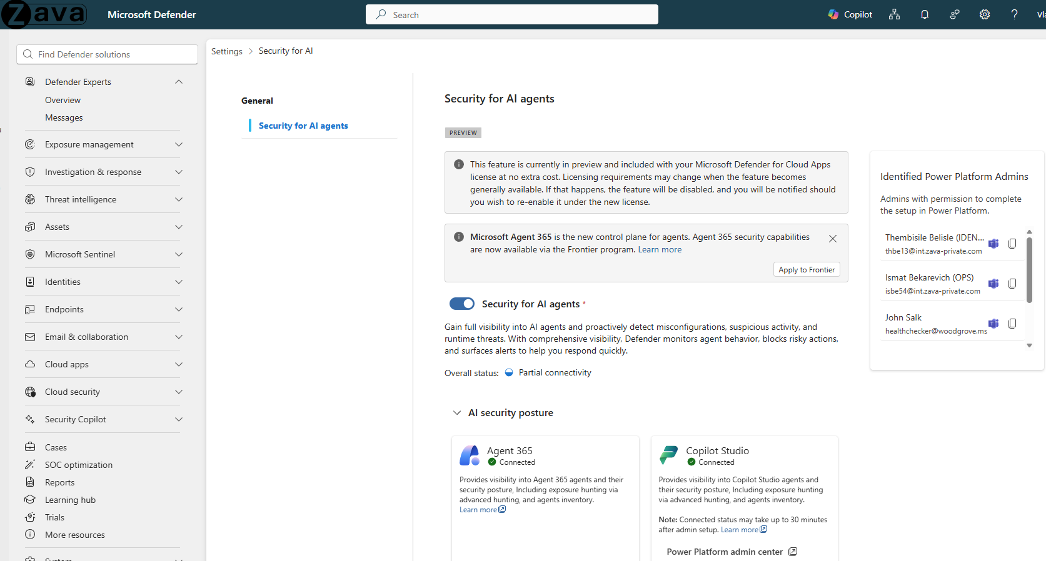Click the Find Defender solutions field
The height and width of the screenshot is (561, 1046).
point(107,54)
